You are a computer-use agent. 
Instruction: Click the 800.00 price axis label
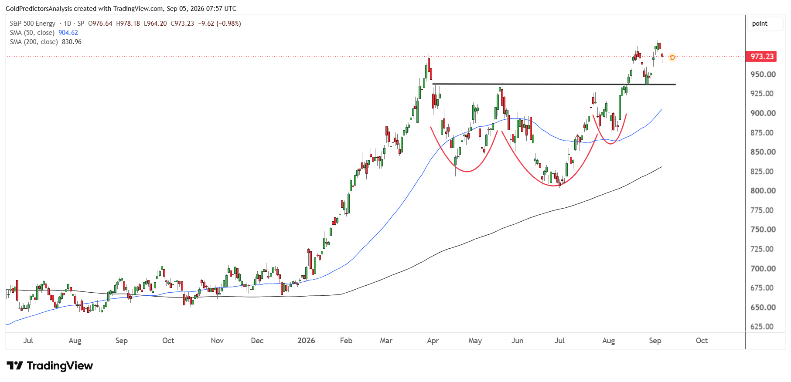(763, 191)
